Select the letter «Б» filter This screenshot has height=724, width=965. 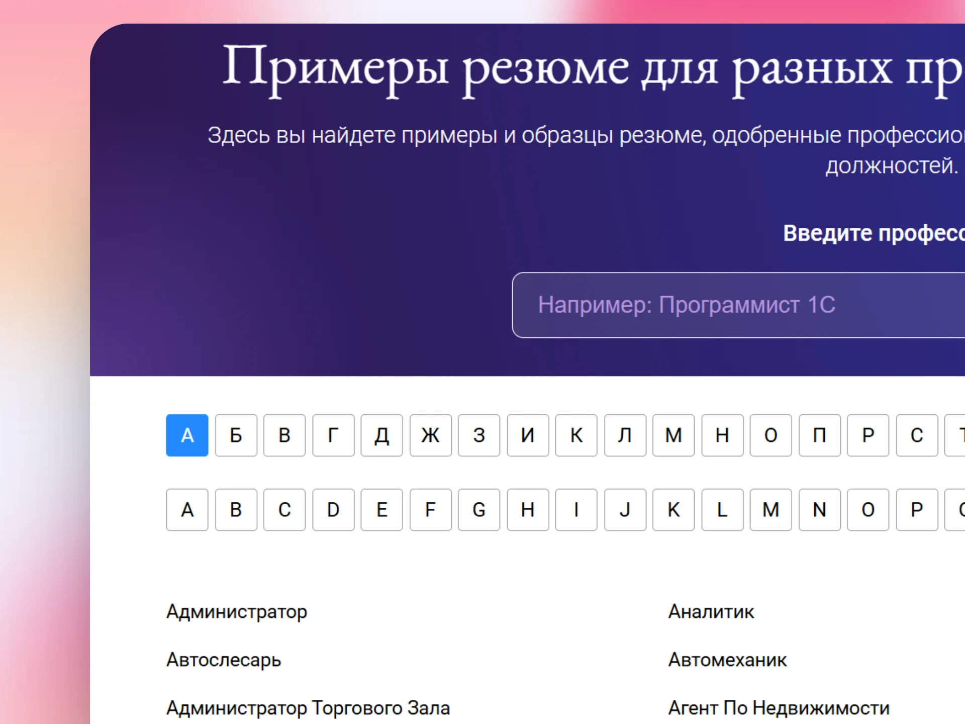click(x=236, y=435)
